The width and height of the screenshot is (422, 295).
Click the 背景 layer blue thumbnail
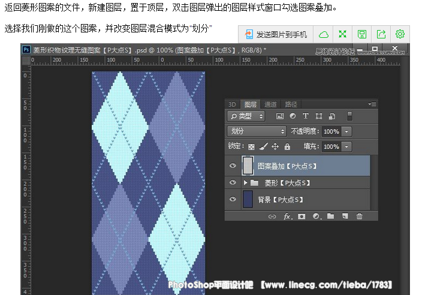[248, 199]
